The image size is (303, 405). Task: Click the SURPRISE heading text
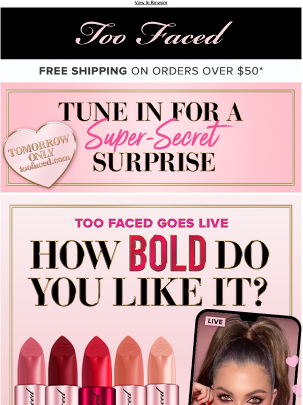pyautogui.click(x=154, y=162)
